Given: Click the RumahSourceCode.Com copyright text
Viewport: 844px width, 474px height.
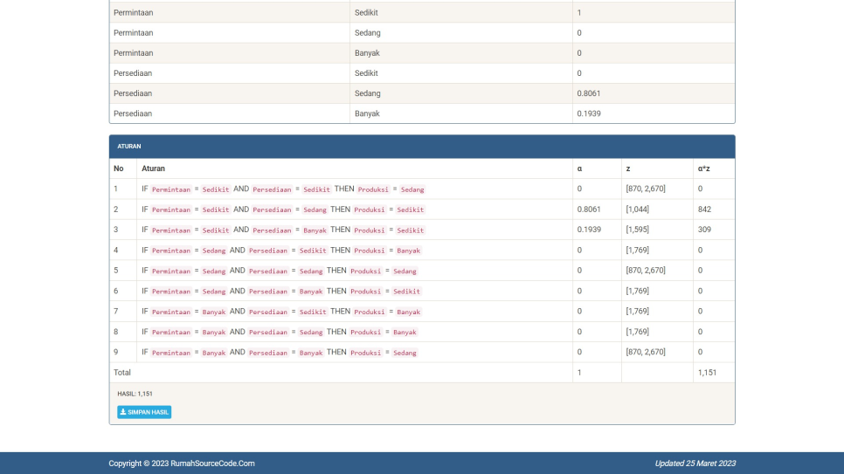Looking at the screenshot, I should (182, 464).
